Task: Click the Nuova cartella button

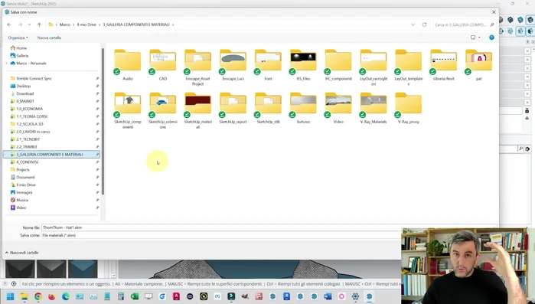Action: tap(49, 38)
